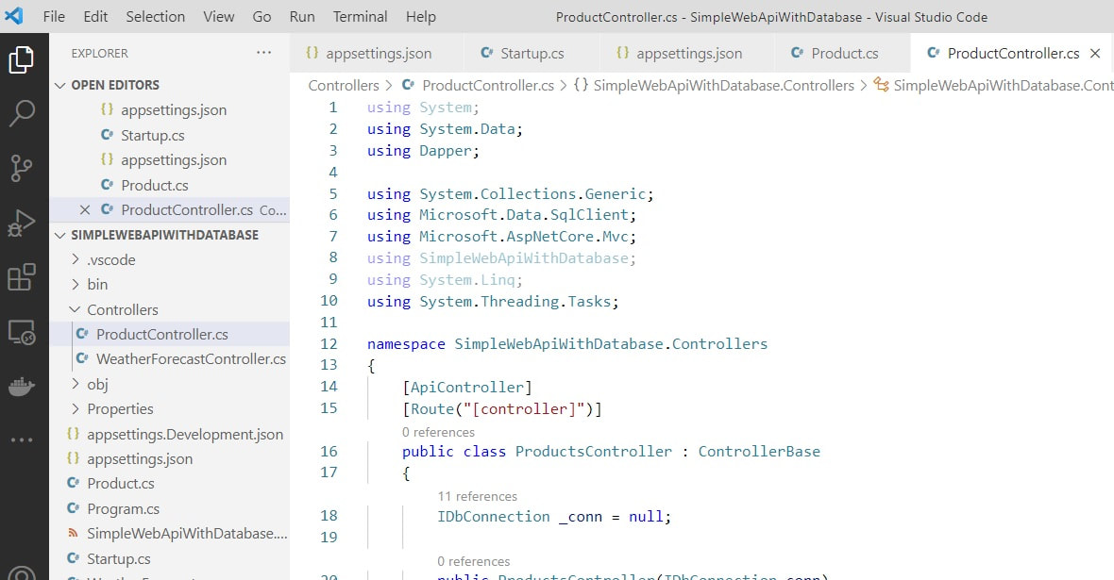Show additional views ellipsis in activity bar
The image size is (1114, 580).
pyautogui.click(x=22, y=440)
